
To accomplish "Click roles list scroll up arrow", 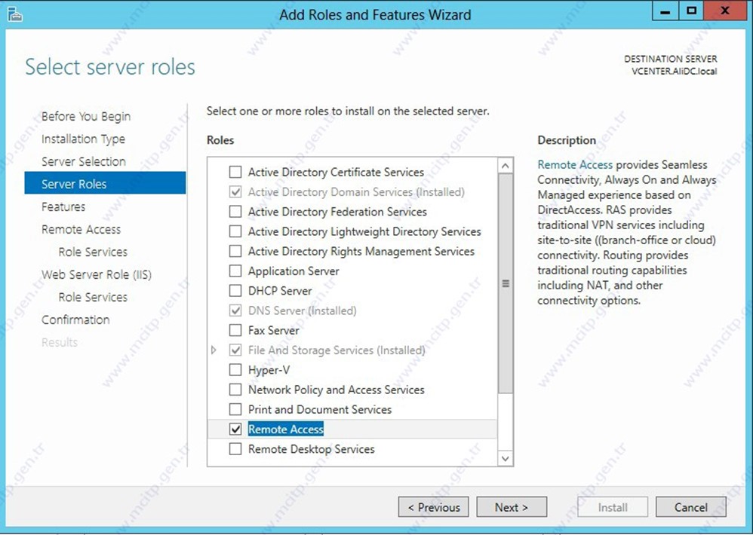I will (x=506, y=167).
